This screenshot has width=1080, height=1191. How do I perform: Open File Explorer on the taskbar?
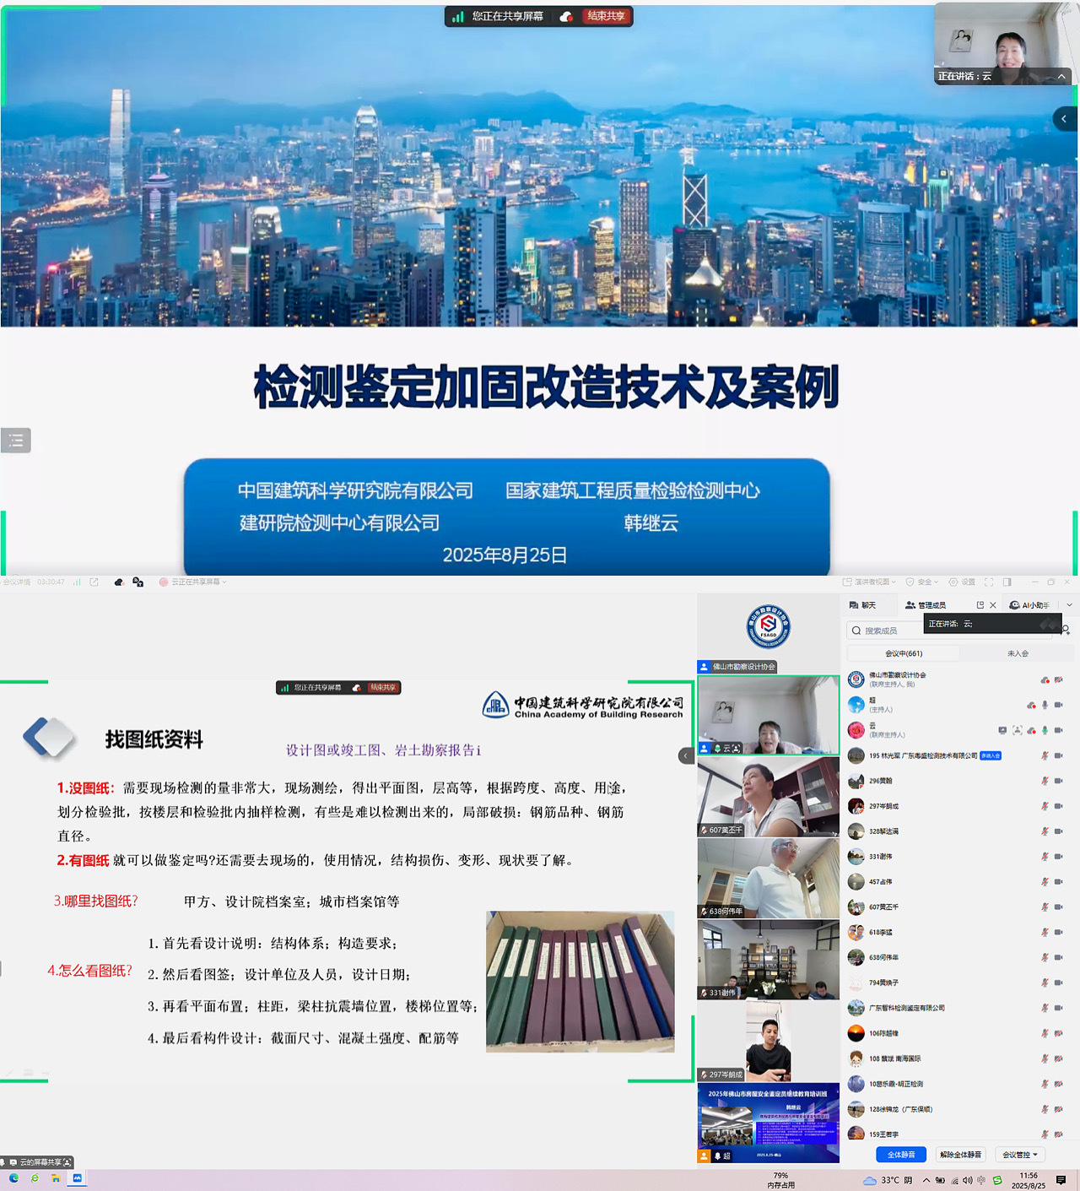(x=56, y=1178)
